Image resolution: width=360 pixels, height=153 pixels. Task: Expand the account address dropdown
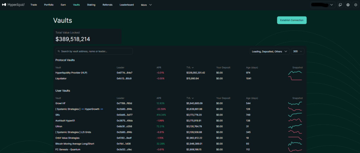click(x=332, y=5)
